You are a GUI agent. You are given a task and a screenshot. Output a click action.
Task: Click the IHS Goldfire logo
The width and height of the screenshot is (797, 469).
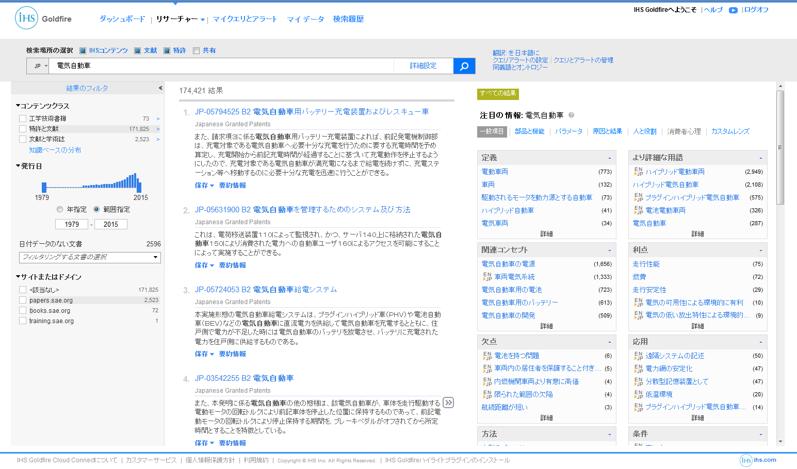(x=43, y=19)
